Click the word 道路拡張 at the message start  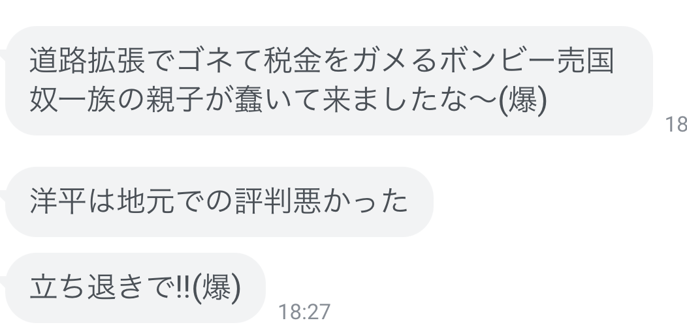pyautogui.click(x=88, y=60)
